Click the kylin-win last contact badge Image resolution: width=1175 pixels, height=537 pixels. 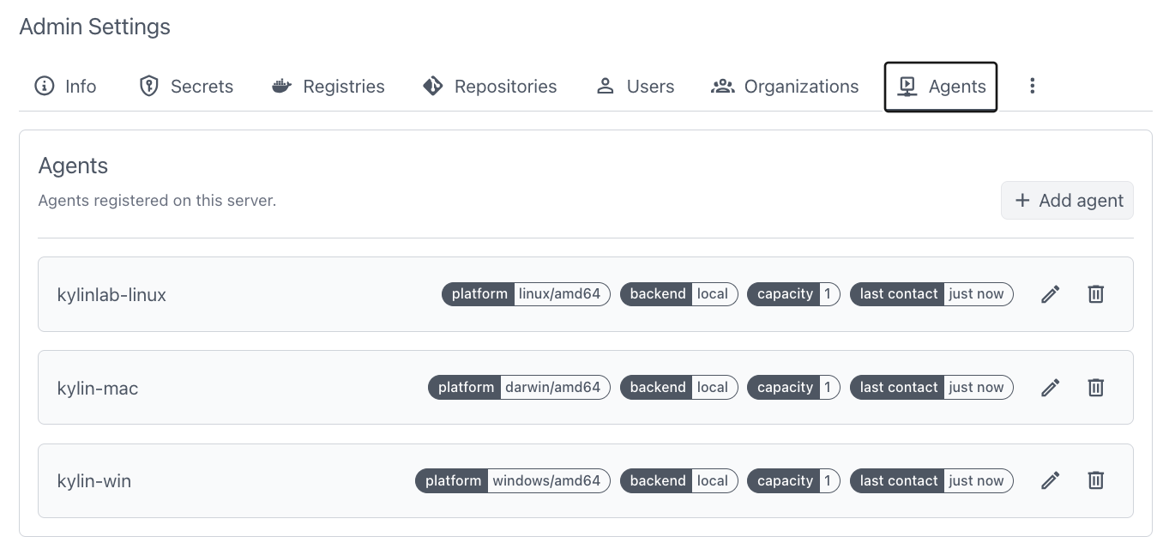coord(931,481)
